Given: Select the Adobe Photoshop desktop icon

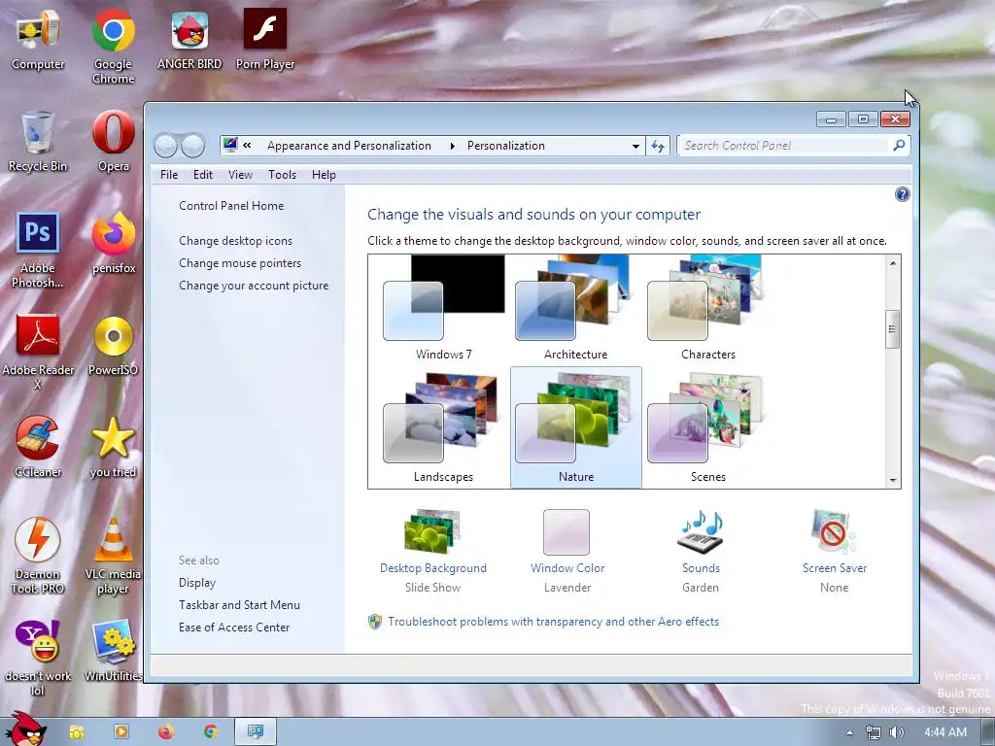Looking at the screenshot, I should (x=38, y=251).
